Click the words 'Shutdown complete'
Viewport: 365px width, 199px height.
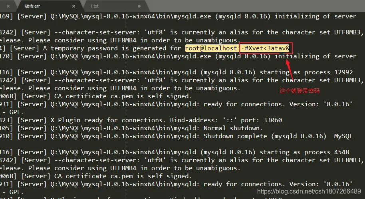(235, 136)
